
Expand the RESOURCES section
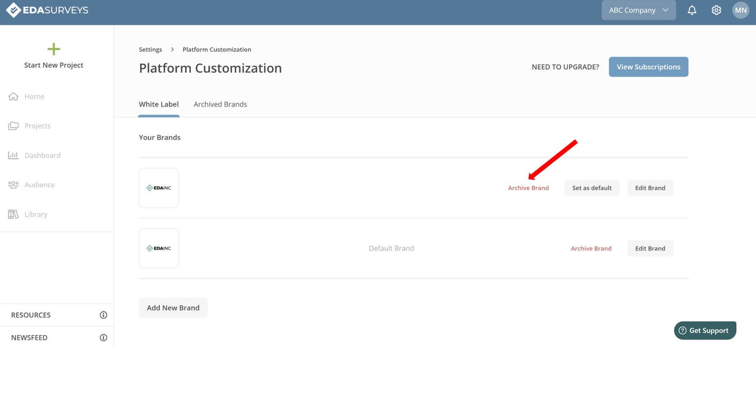[x=57, y=315]
